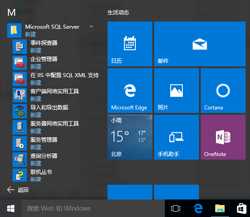
Task: Open the Cortana tile
Action: tap(223, 91)
